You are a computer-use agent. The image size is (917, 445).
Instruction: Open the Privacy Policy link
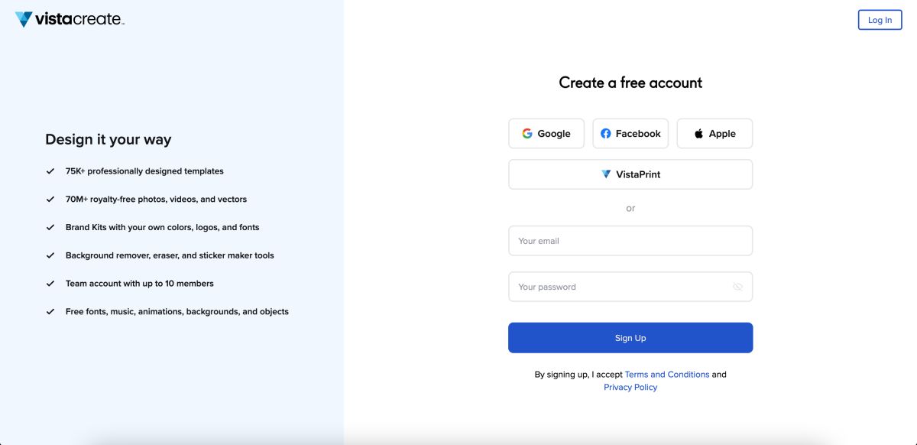coord(630,388)
